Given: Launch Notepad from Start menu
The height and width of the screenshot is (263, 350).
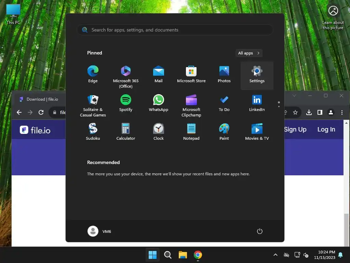Looking at the screenshot, I should point(191,133).
